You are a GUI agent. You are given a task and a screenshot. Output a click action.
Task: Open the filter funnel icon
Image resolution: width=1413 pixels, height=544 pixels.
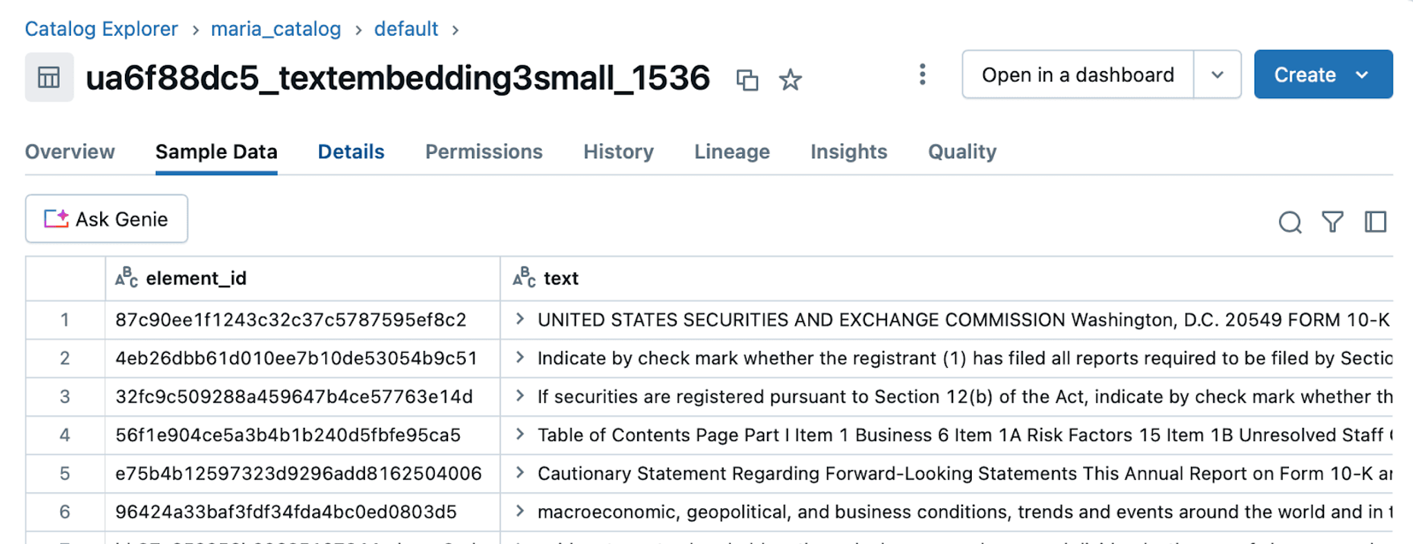(x=1332, y=222)
